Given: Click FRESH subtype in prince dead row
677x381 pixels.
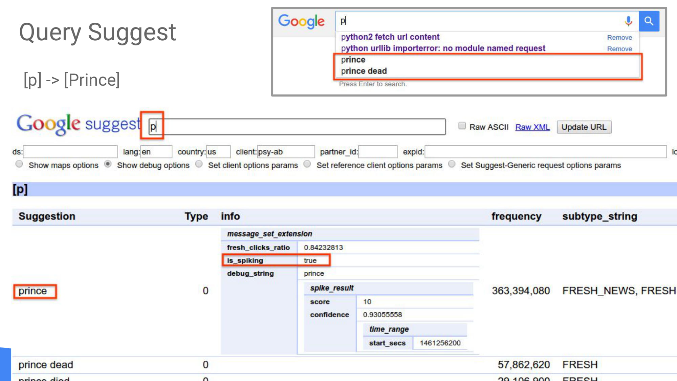Looking at the screenshot, I should coord(580,365).
